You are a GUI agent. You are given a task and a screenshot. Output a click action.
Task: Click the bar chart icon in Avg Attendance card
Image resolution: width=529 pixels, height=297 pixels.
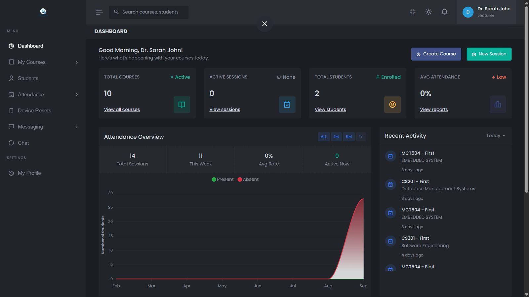498,105
